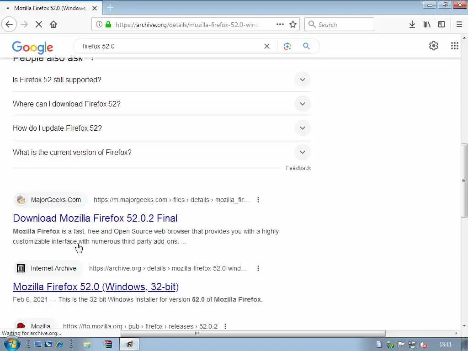The width and height of the screenshot is (468, 351).
Task: Open the network tray icon
Action: coord(412,345)
